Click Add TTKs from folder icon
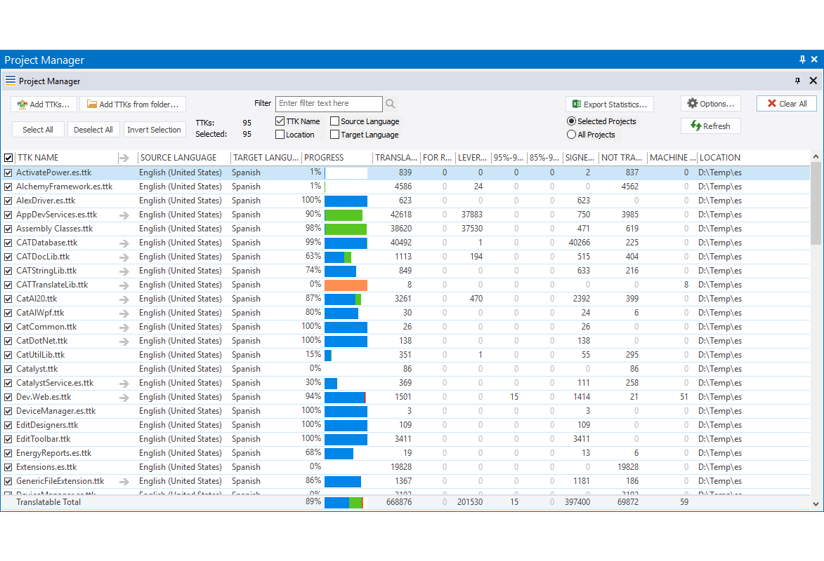Image resolution: width=824 pixels, height=561 pixels. (91, 104)
